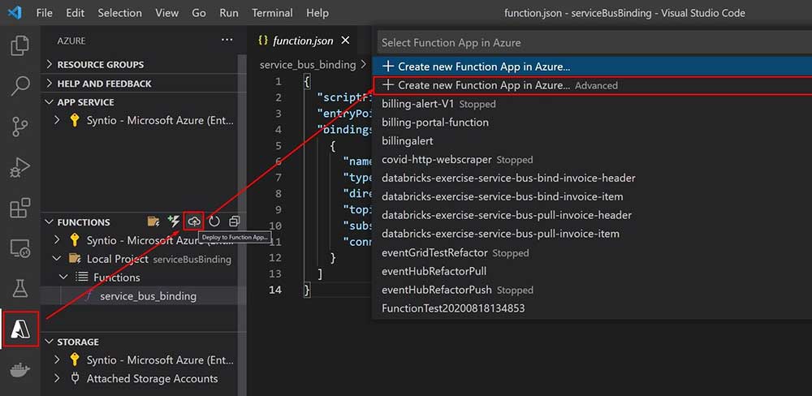812x396 pixels.
Task: Refresh the Functions panel
Action: (214, 222)
